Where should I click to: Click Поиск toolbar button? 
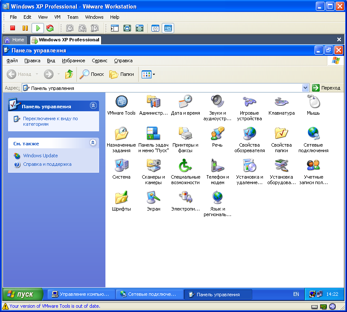coord(92,74)
